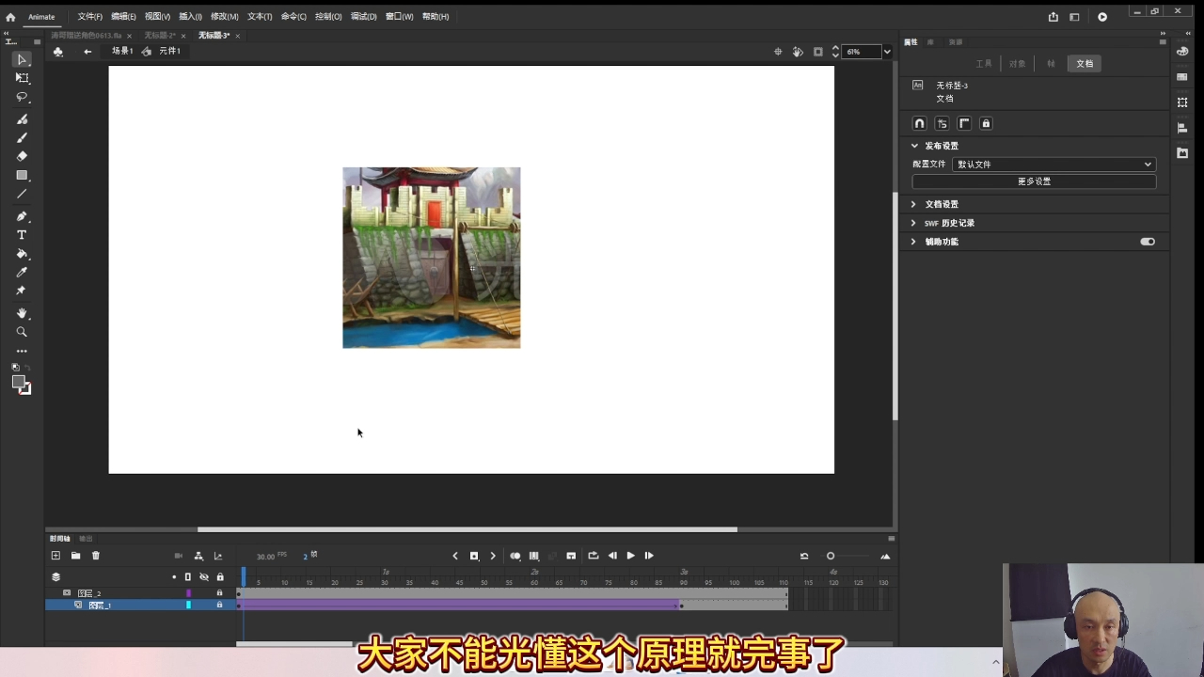Select the Lasso tool

coord(22,97)
